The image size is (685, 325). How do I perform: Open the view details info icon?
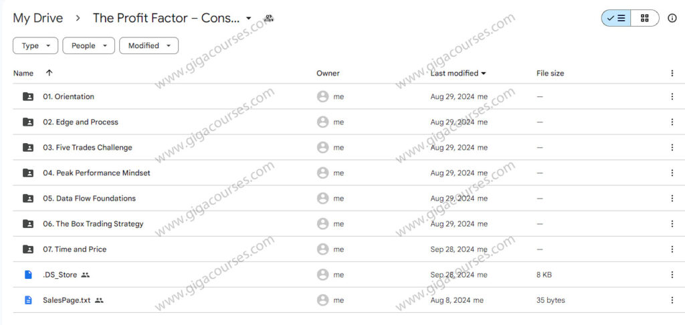[x=672, y=18]
